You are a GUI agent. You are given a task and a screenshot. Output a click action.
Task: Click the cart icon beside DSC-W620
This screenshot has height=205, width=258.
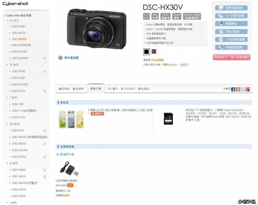(x=44, y=170)
